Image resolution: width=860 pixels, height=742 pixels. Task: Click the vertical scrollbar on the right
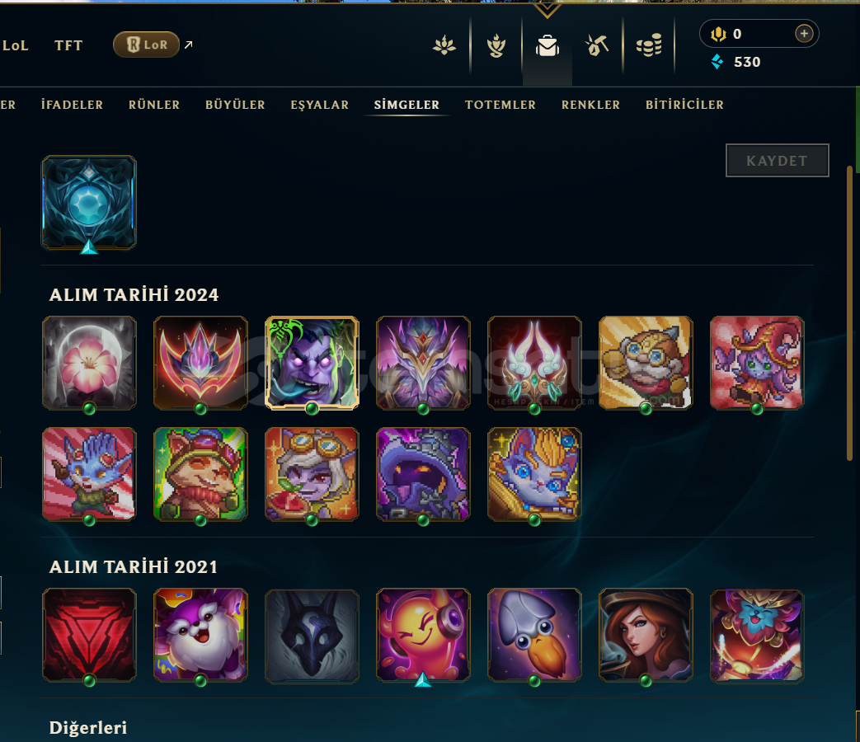tap(849, 312)
